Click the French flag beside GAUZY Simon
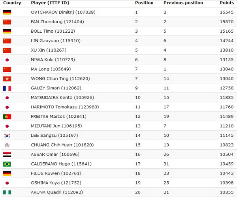237x197 pixels. pyautogui.click(x=7, y=88)
